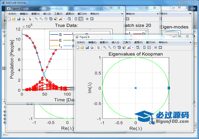The image size is (199, 139).
Task: Open file icon in Figure 1 toolbar
Action: coord(14,19)
